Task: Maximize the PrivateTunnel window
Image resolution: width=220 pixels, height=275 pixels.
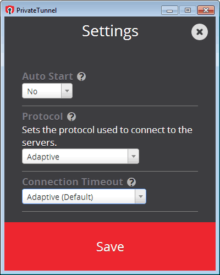Action: (x=188, y=10)
